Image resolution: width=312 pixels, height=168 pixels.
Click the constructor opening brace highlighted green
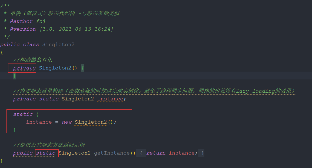pos(83,68)
